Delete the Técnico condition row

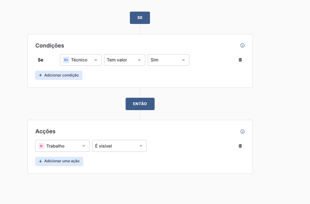tap(240, 60)
